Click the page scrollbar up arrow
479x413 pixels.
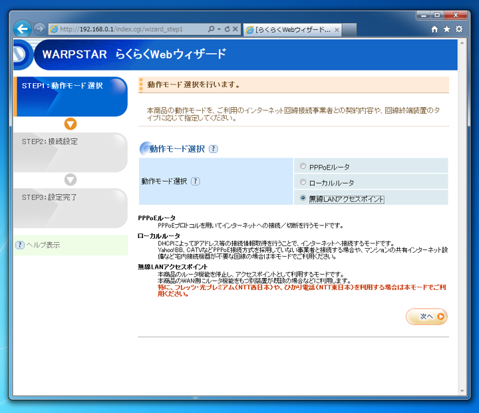[x=462, y=43]
